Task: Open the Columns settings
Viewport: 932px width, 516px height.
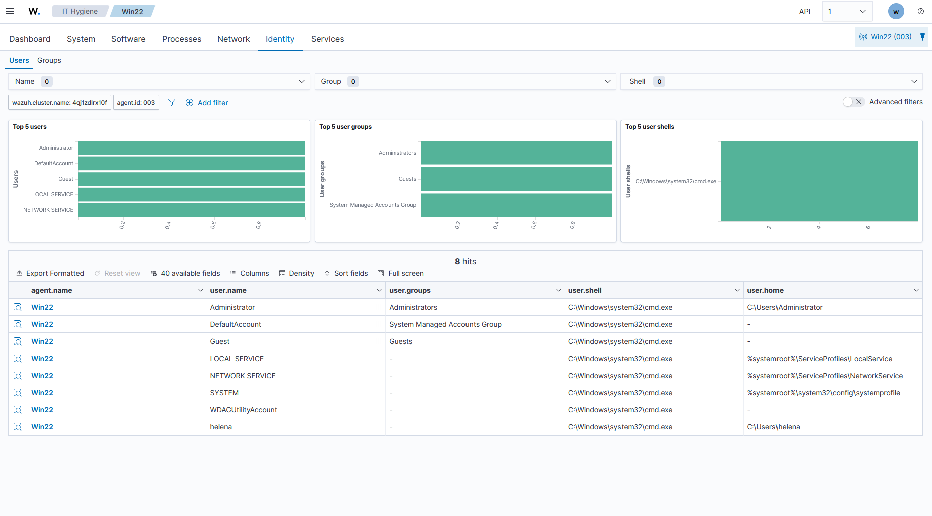Action: pos(250,273)
